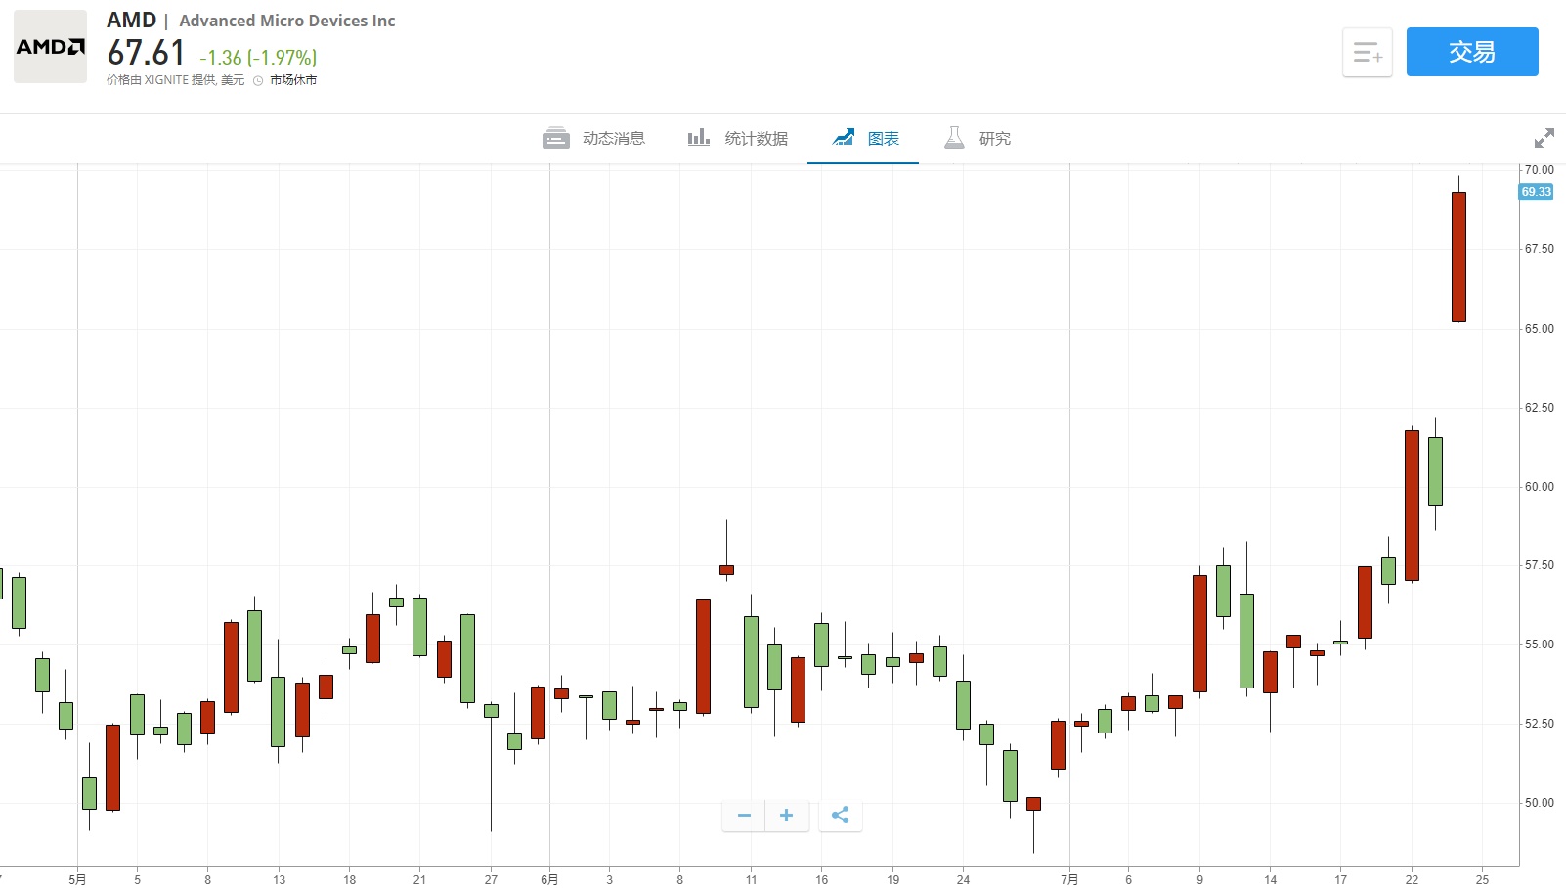Zoom out the chart with minus

744,815
